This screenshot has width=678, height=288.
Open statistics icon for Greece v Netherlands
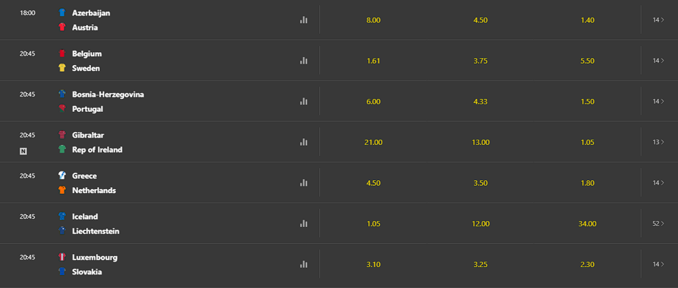(x=304, y=183)
